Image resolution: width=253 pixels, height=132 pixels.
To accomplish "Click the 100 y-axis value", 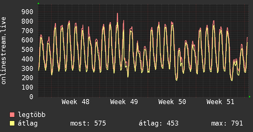I will (x=27, y=87).
